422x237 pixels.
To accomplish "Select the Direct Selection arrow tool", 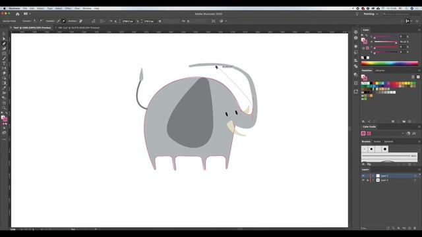I will point(4,39).
